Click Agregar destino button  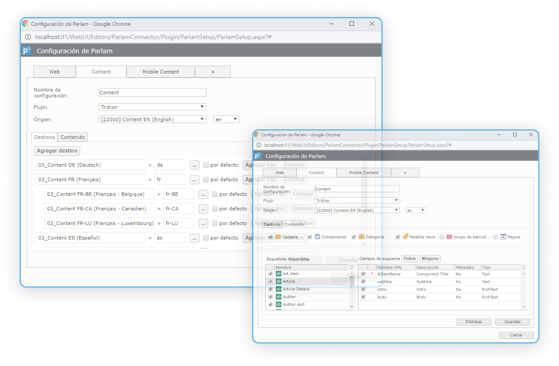click(57, 151)
